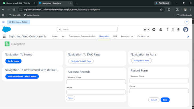This screenshot has height=109, width=194.
Task: Open the notifications bell
Action: [178, 30]
